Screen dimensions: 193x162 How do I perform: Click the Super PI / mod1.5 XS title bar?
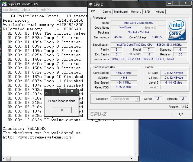44,4
